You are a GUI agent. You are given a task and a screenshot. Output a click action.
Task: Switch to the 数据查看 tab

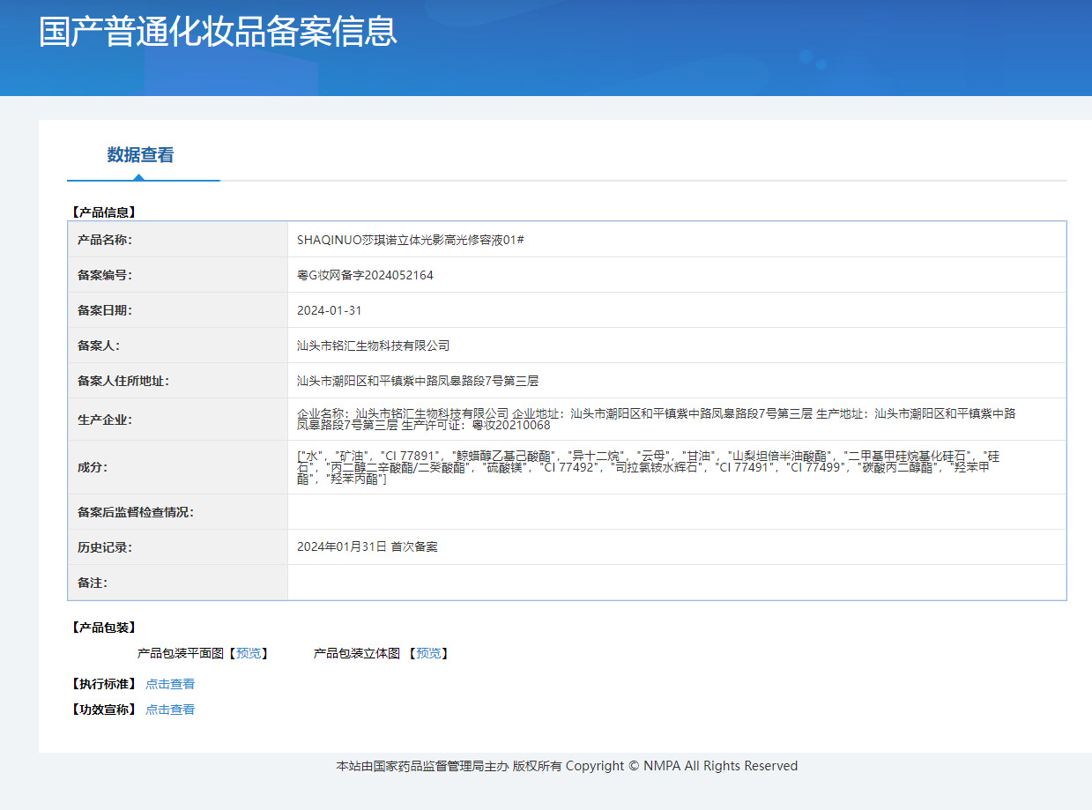coord(141,155)
